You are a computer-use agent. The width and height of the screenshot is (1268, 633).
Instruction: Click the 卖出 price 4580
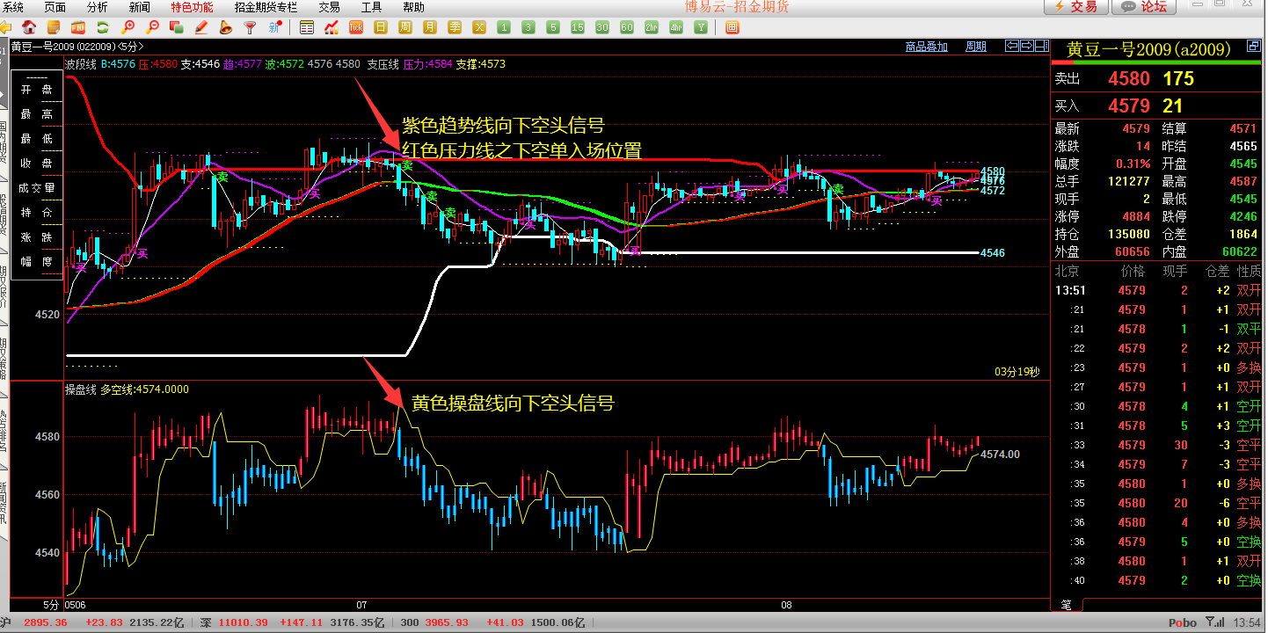point(1128,79)
